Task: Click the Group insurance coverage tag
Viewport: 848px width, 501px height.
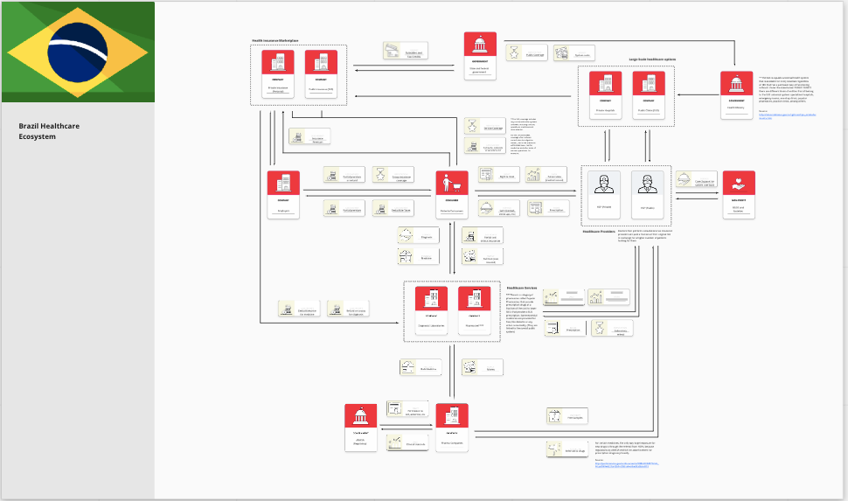Action: pos(393,175)
